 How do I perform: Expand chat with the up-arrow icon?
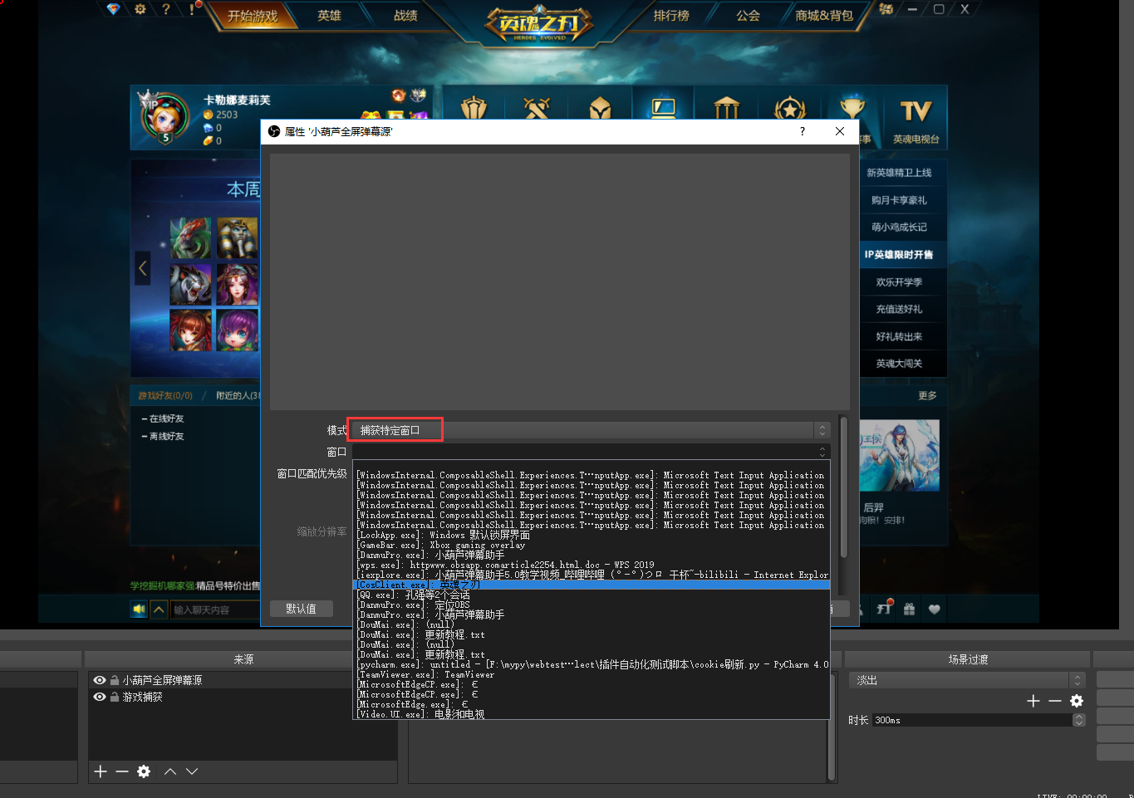159,610
